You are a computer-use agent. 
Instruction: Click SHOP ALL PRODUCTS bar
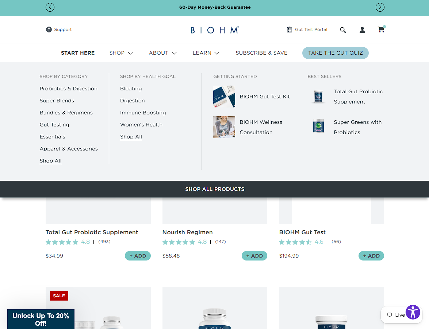pos(215,189)
